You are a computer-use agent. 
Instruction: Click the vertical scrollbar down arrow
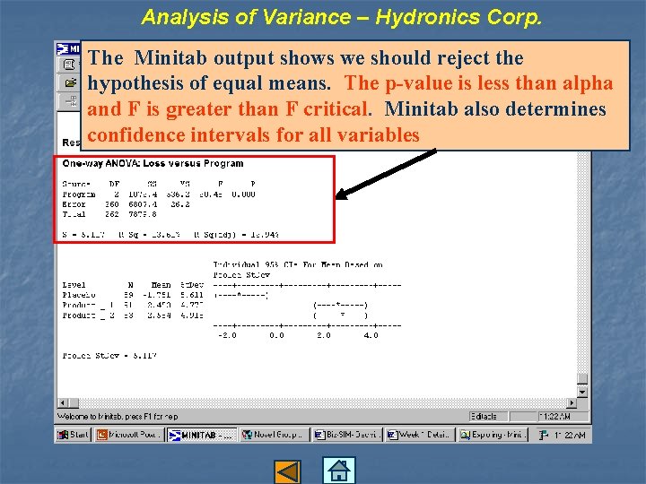(x=582, y=393)
